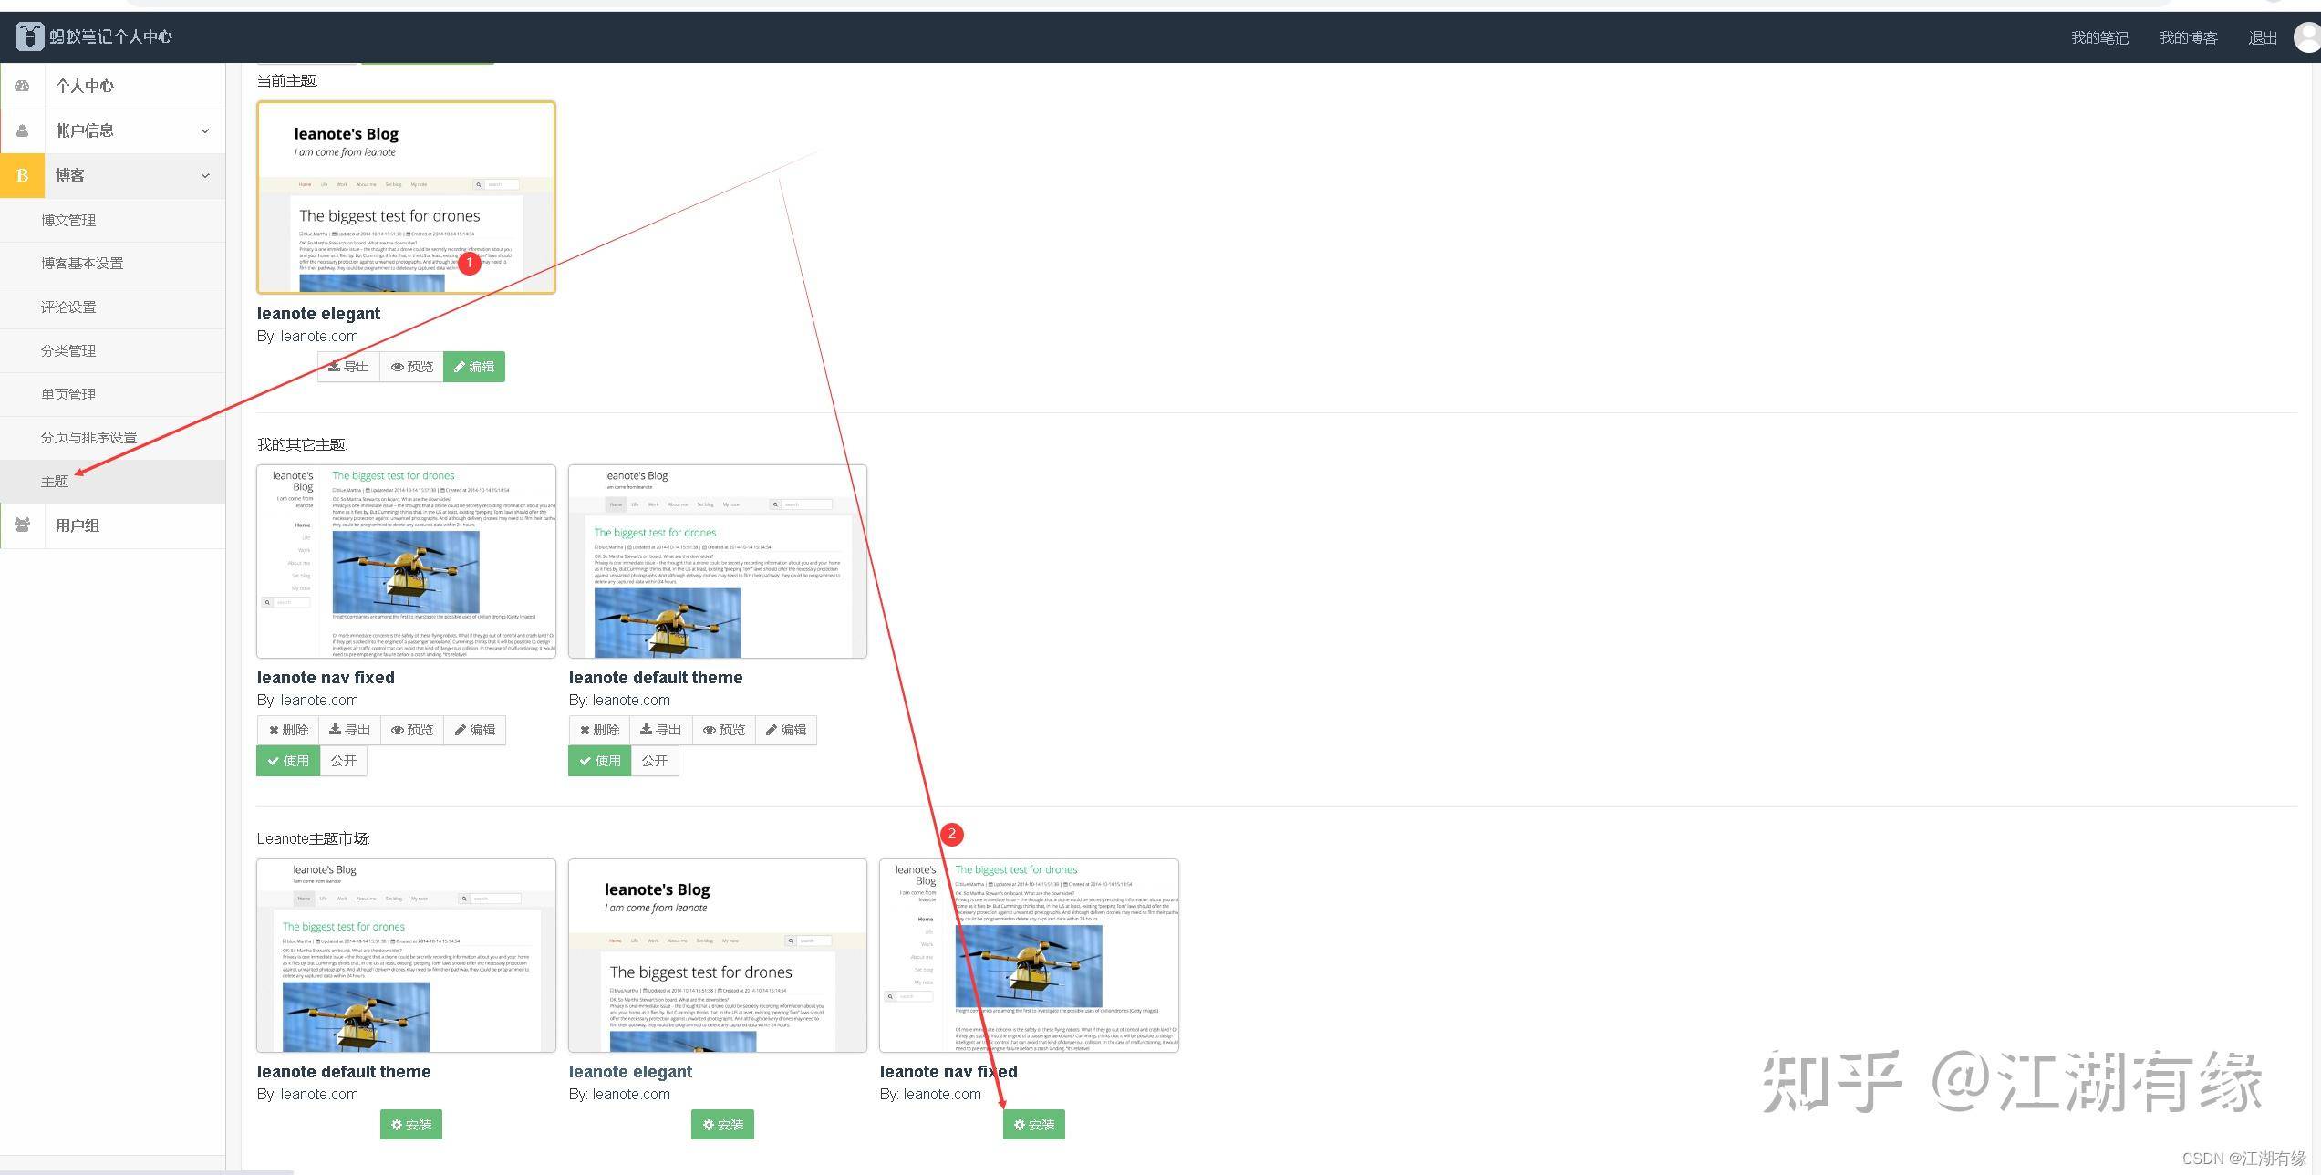Click the Leanote ant logo icon
Screen dimensions: 2321x1175
click(x=29, y=36)
